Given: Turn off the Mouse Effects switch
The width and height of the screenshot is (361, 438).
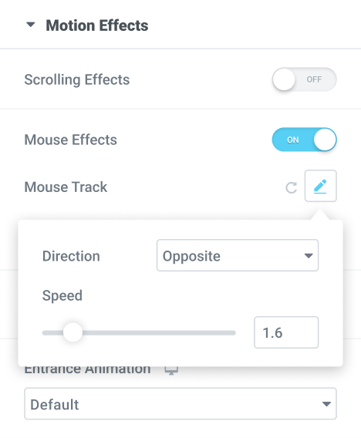Looking at the screenshot, I should click(304, 140).
